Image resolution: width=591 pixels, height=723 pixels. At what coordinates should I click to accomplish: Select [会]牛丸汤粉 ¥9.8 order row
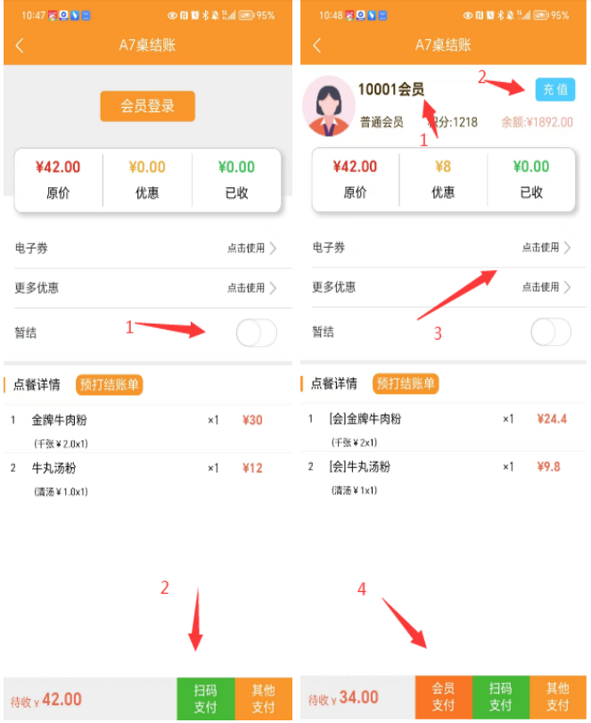(444, 475)
